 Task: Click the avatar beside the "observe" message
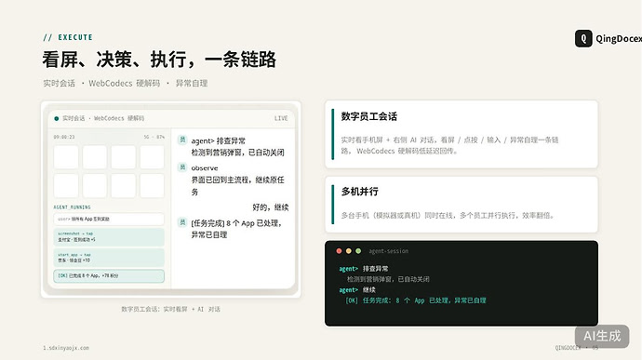pyautogui.click(x=182, y=167)
